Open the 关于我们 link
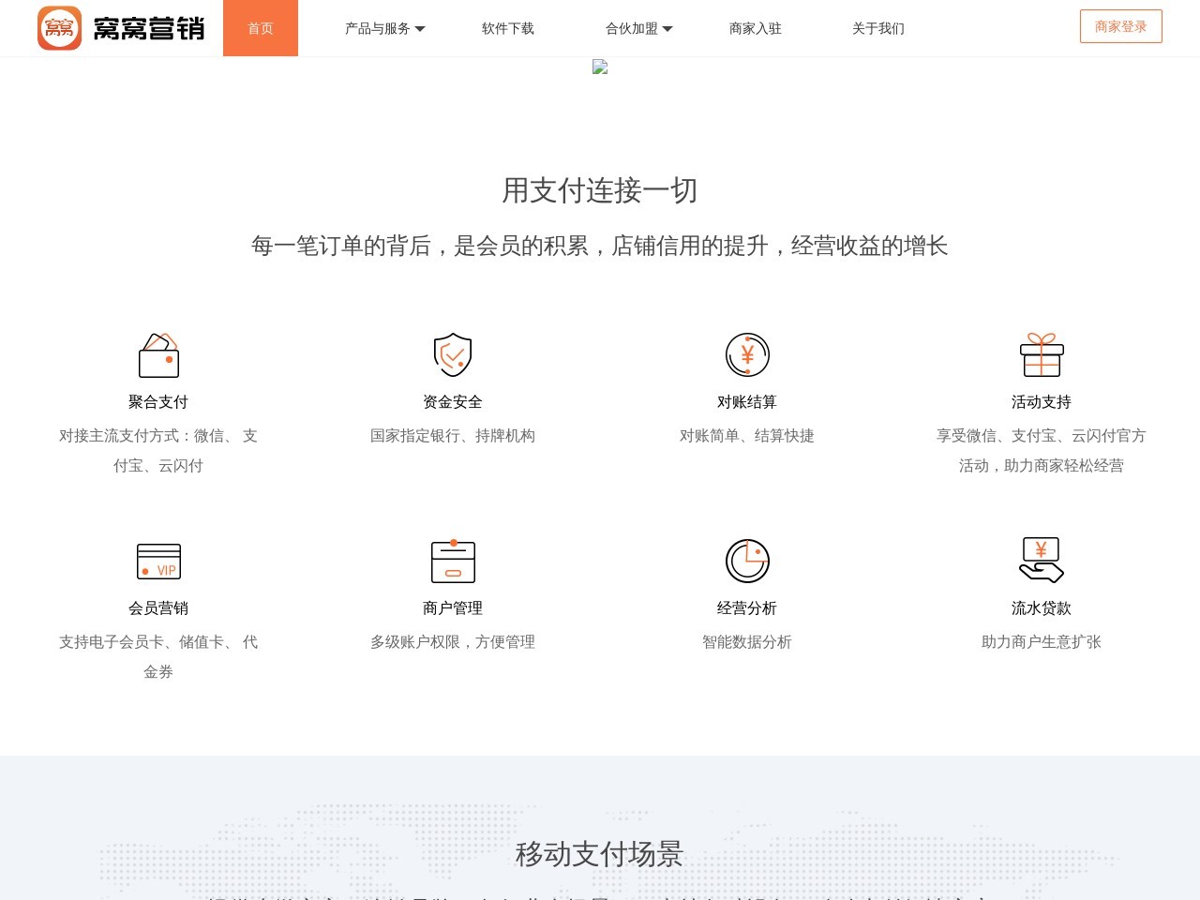Screen dimensions: 1200x900 point(877,28)
